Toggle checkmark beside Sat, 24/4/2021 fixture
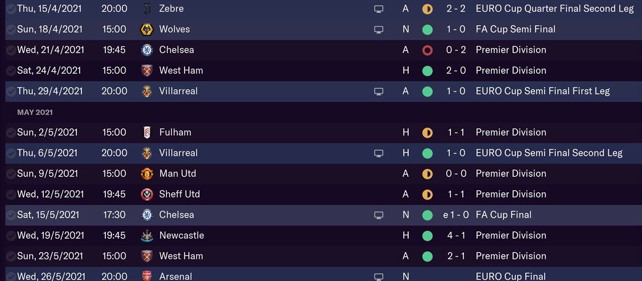This screenshot has width=642, height=281. (10, 71)
